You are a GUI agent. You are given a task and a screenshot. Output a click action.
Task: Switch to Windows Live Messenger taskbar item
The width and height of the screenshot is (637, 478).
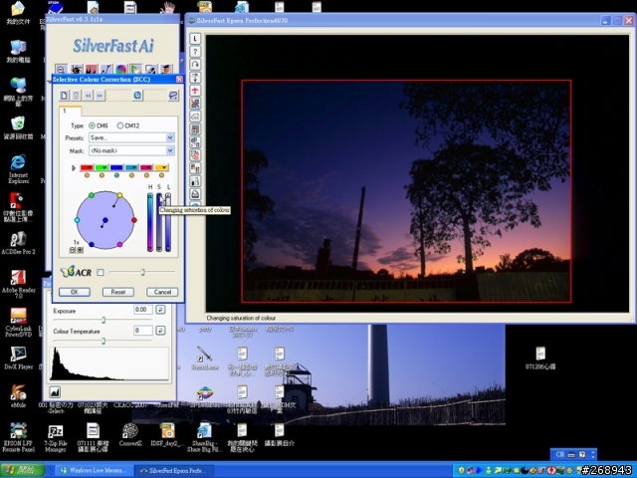[93, 470]
